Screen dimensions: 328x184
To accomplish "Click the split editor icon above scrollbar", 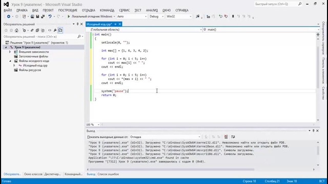I will tap(318, 35).
